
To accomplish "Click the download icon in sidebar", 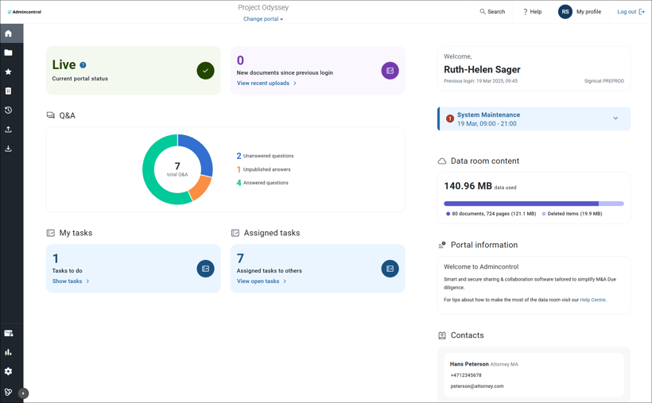I will point(9,148).
